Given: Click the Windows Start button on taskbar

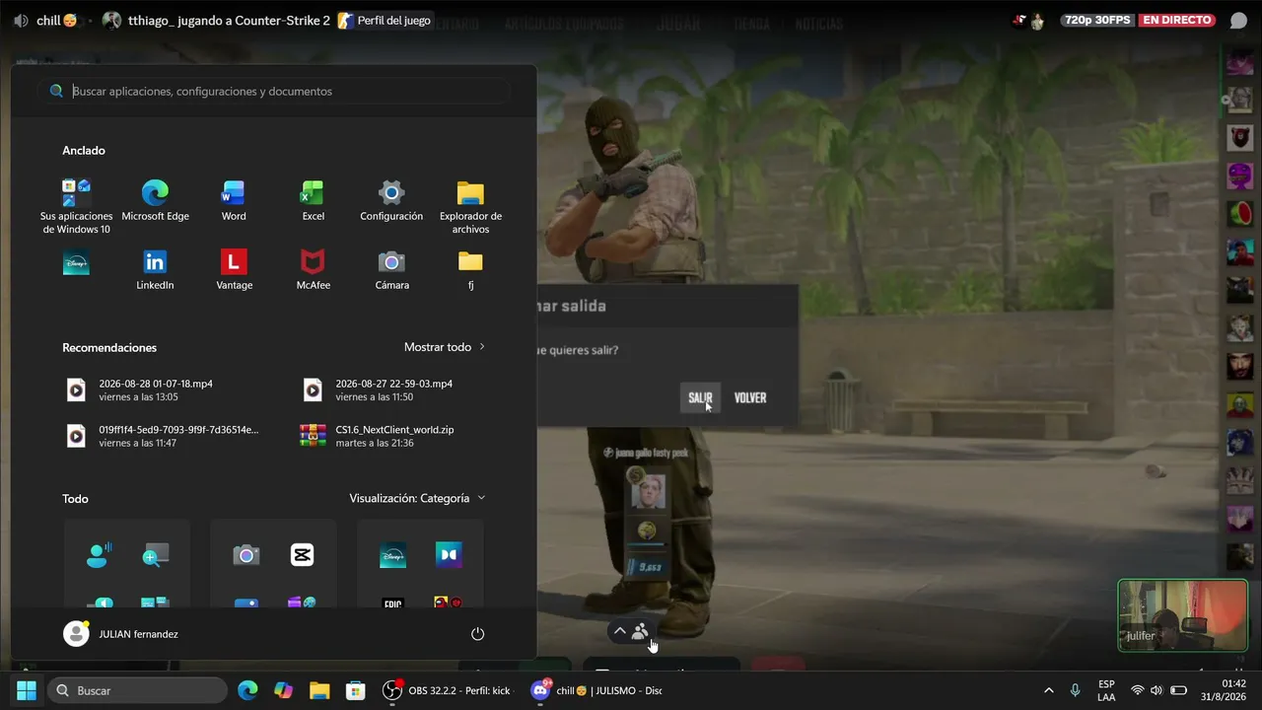Looking at the screenshot, I should pos(27,690).
